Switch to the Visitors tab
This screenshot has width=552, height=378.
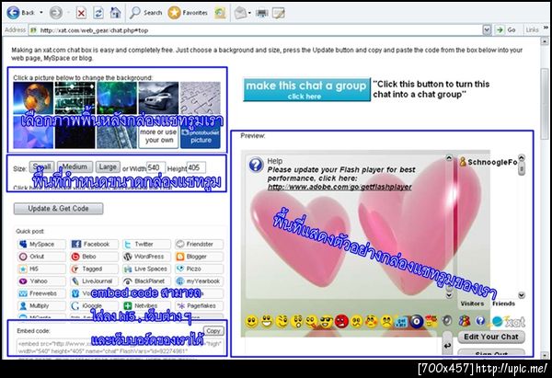pyautogui.click(x=472, y=304)
